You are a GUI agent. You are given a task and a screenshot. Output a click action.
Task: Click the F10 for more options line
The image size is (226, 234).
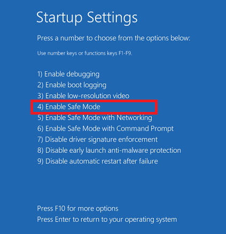click(x=77, y=208)
